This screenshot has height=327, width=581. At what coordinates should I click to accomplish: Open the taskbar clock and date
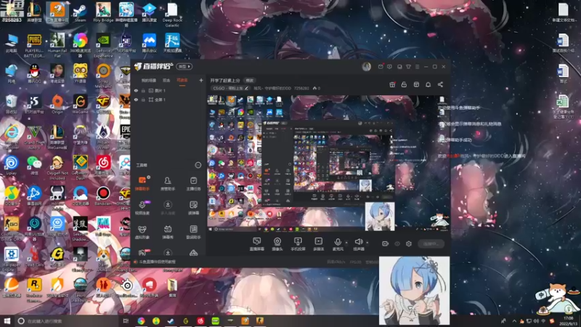tap(569, 320)
